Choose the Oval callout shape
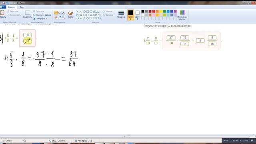Viewport: 256px width, 144px height. point(94,18)
